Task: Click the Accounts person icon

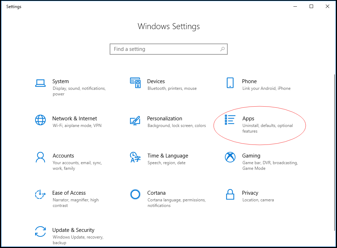Action: coord(40,157)
